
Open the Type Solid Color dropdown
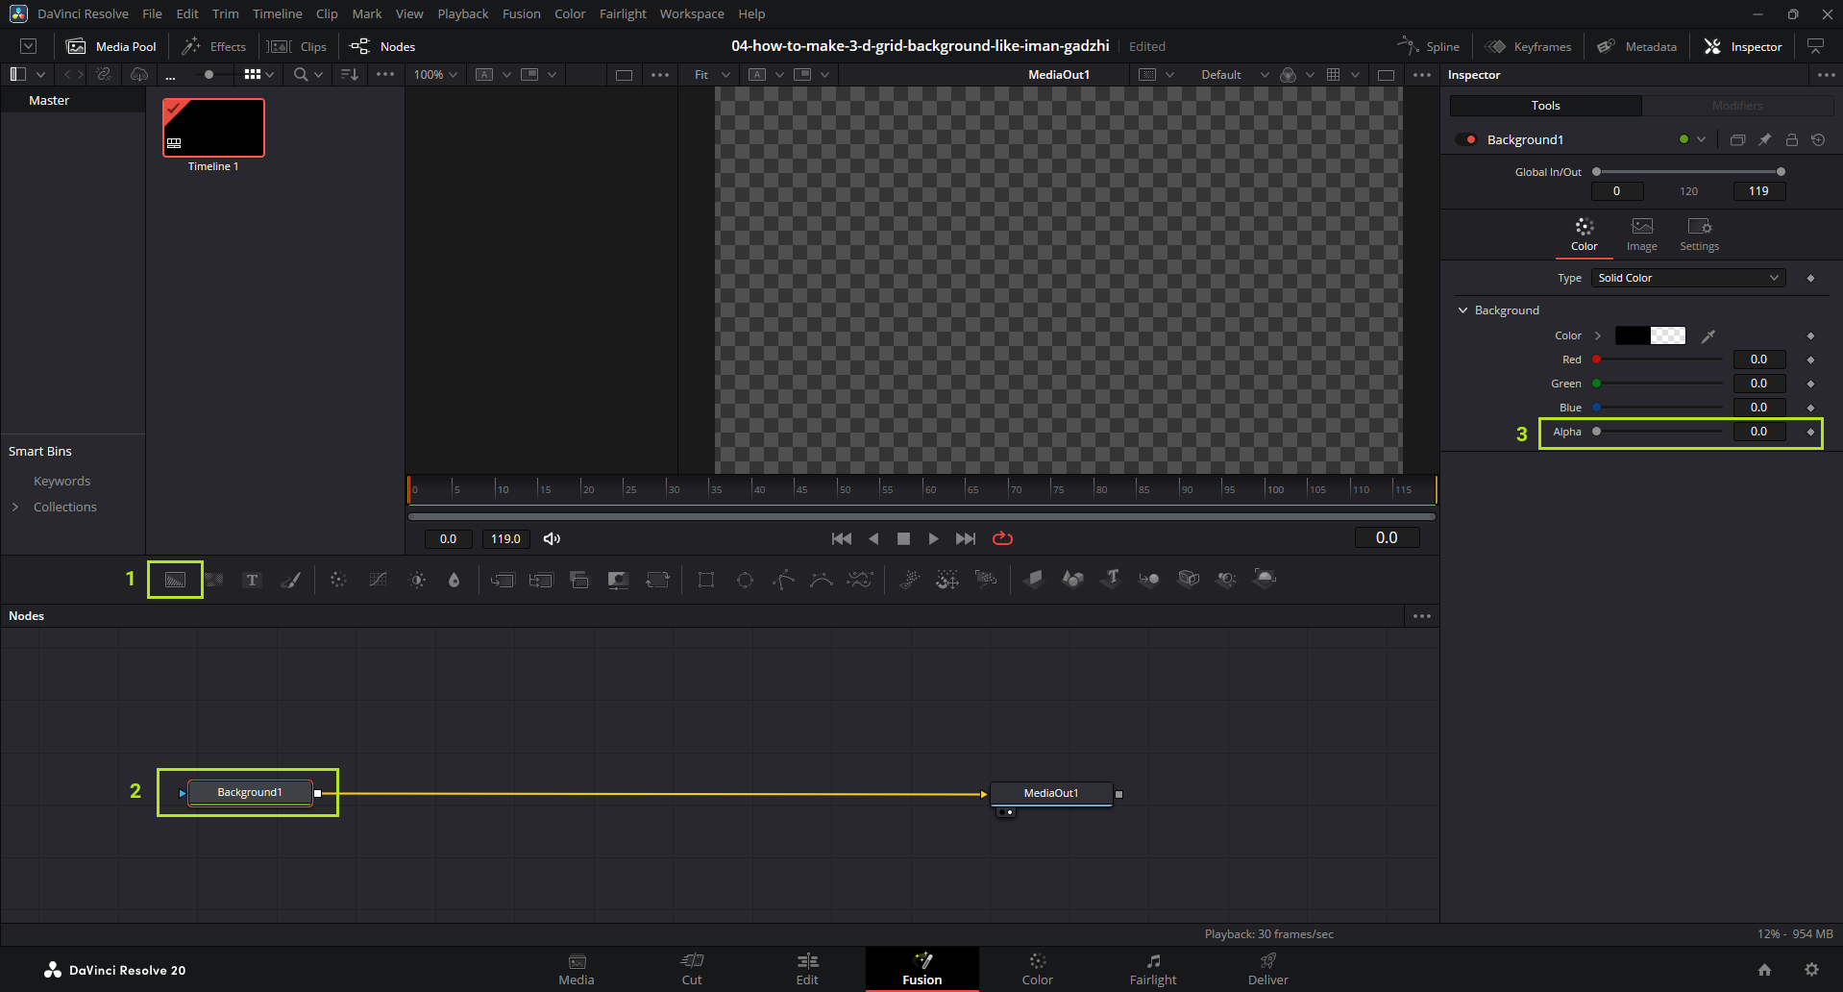coord(1687,278)
